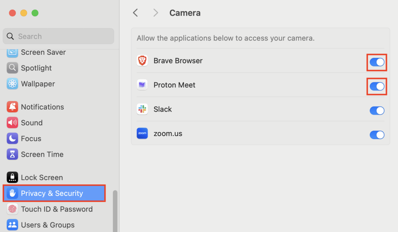Click the Touch ID & Password fingerprint icon
The height and width of the screenshot is (232, 398).
(x=12, y=209)
